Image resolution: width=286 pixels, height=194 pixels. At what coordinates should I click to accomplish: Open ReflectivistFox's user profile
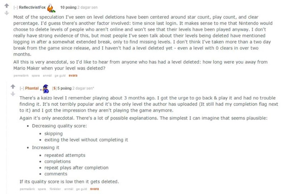tap(32, 7)
